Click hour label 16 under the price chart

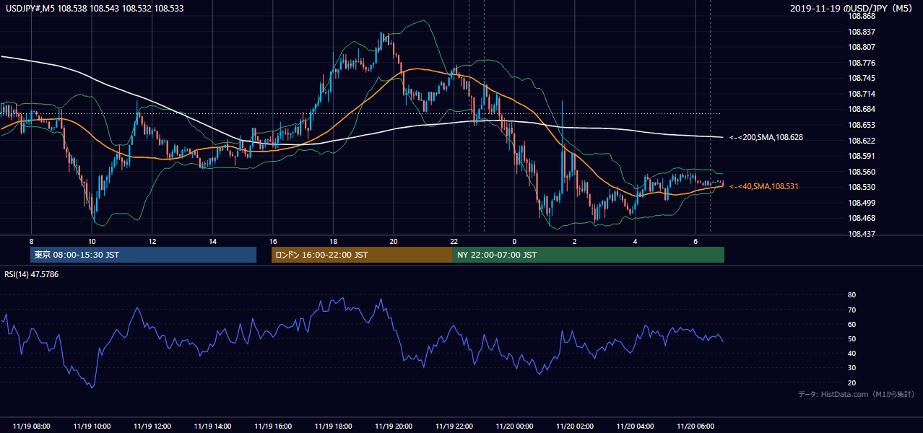tap(273, 240)
